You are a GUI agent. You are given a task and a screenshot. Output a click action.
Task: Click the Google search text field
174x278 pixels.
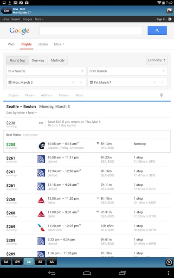(91, 31)
